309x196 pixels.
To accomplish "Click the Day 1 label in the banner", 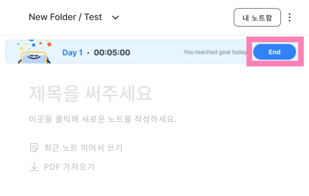I will click(x=72, y=53).
